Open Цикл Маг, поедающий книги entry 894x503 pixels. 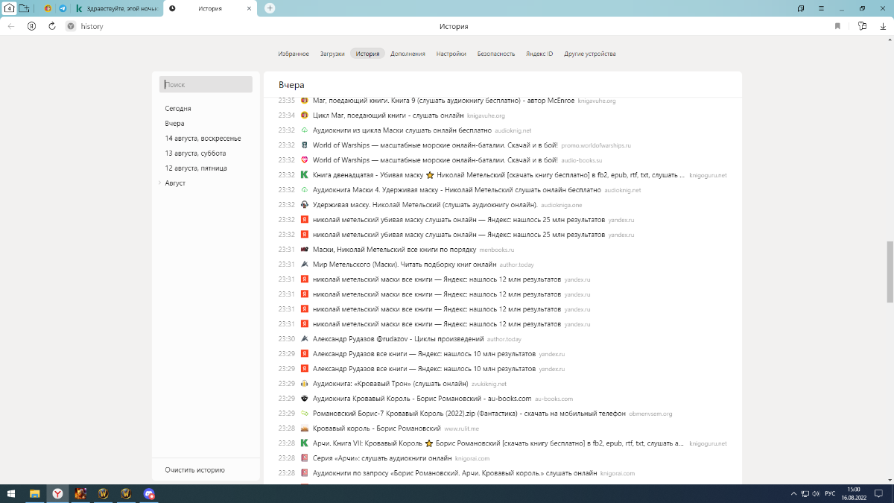[388, 116]
